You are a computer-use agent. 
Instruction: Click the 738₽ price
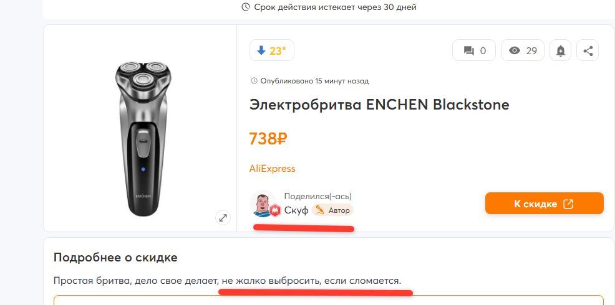pos(268,139)
